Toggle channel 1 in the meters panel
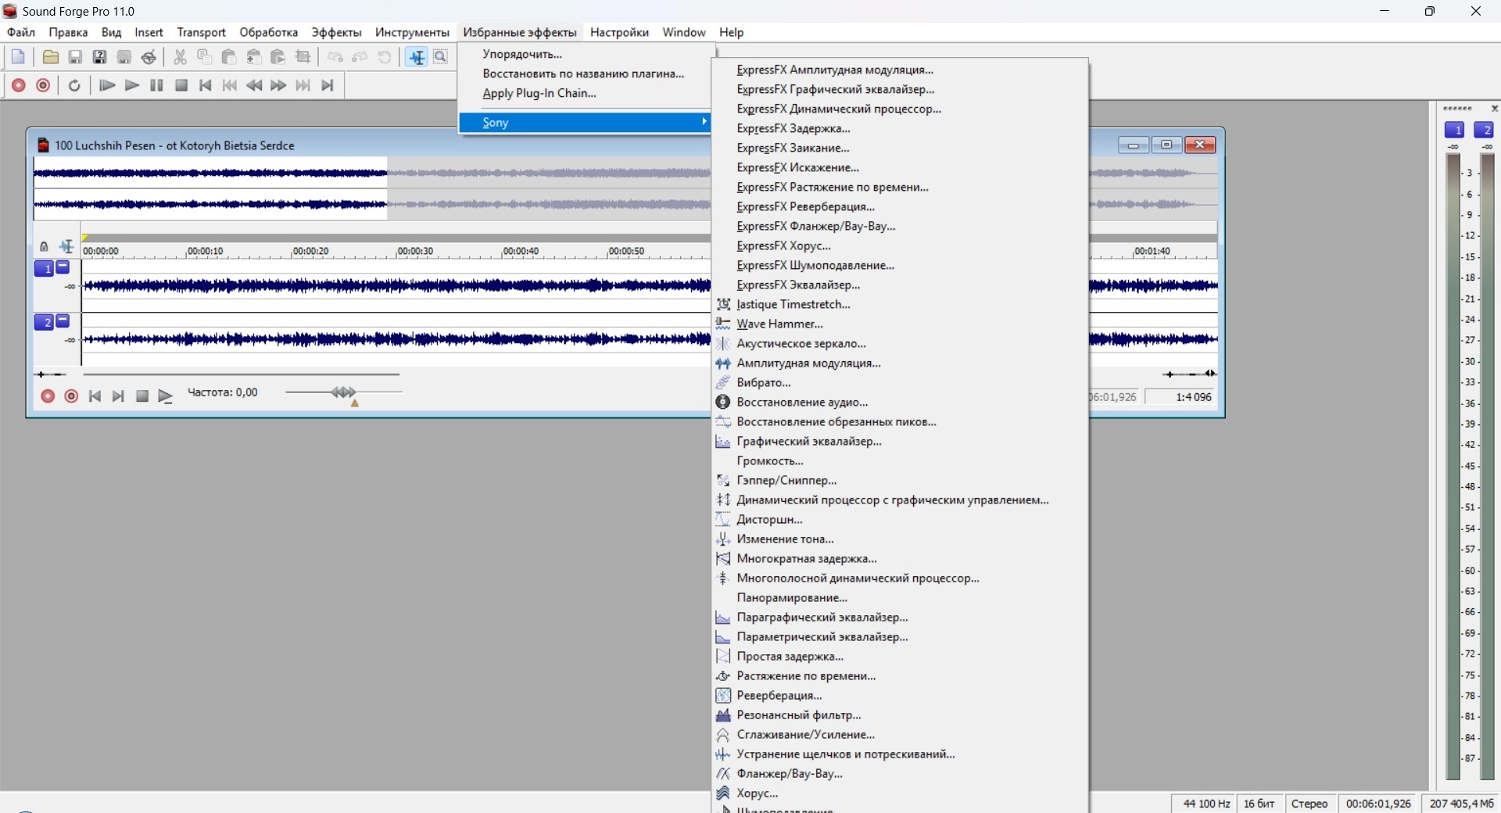The width and height of the screenshot is (1501, 813). (1455, 130)
